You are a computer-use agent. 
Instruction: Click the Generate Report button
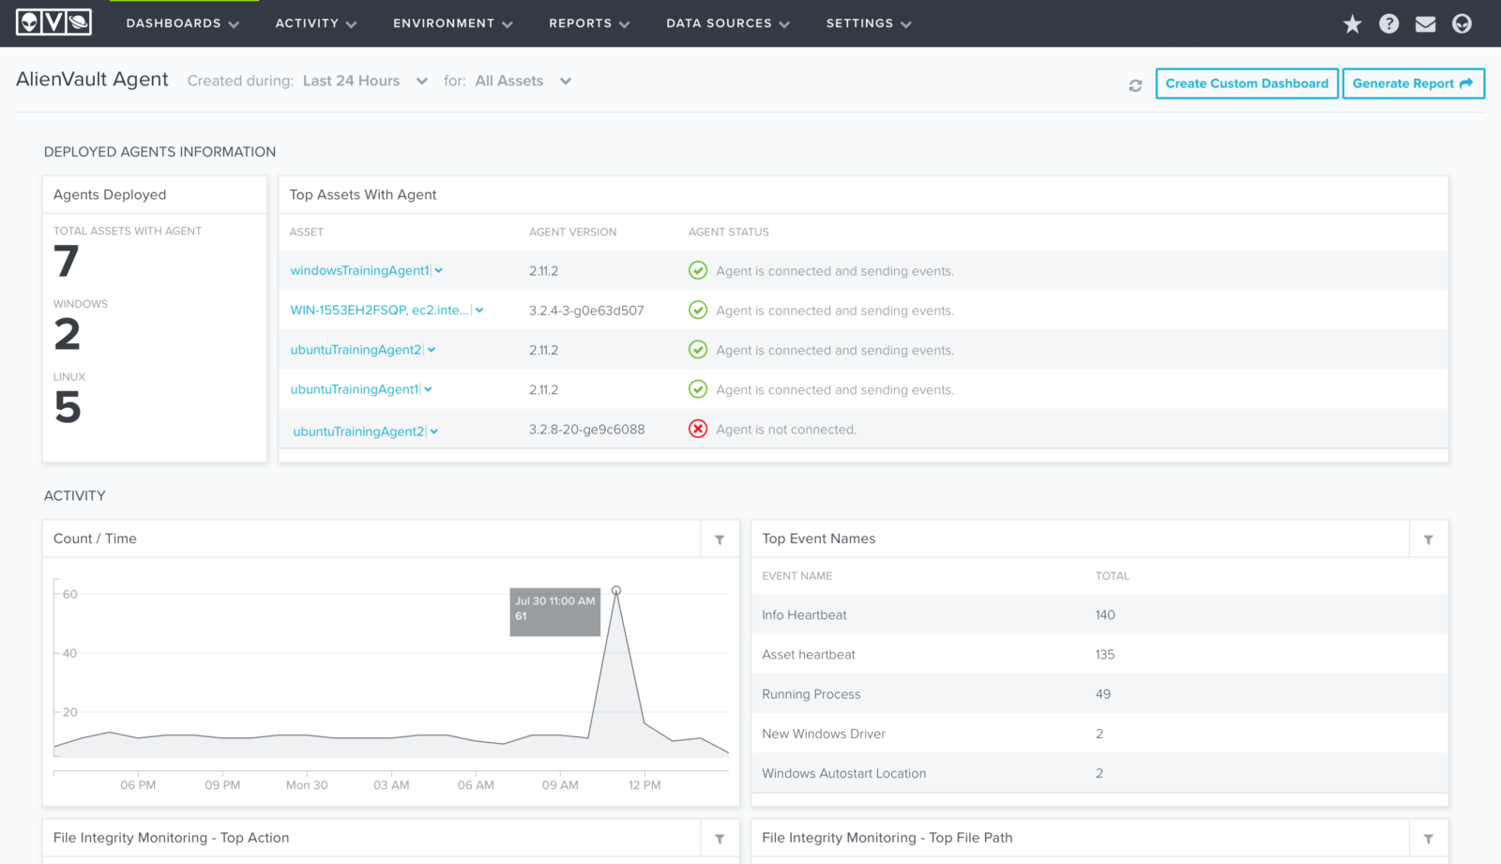coord(1412,83)
